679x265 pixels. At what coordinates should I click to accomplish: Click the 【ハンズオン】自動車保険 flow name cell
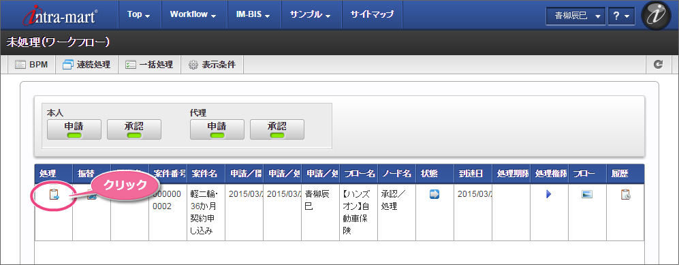358,212
